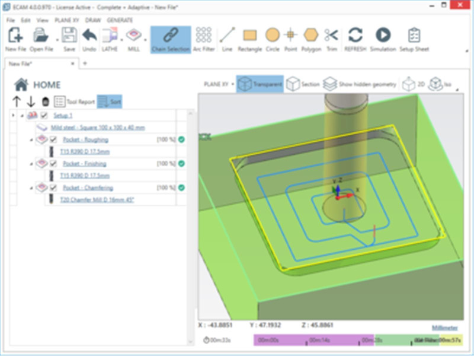Image resolution: width=474 pixels, height=356 pixels.
Task: Open the GENERATE menu
Action: [x=120, y=20]
